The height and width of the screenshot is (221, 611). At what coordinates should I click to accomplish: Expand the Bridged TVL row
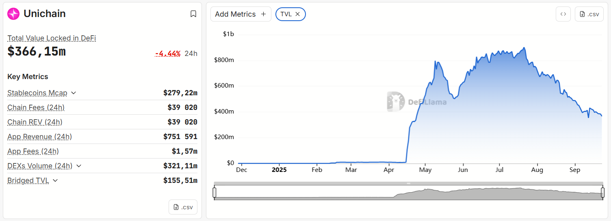[55, 180]
